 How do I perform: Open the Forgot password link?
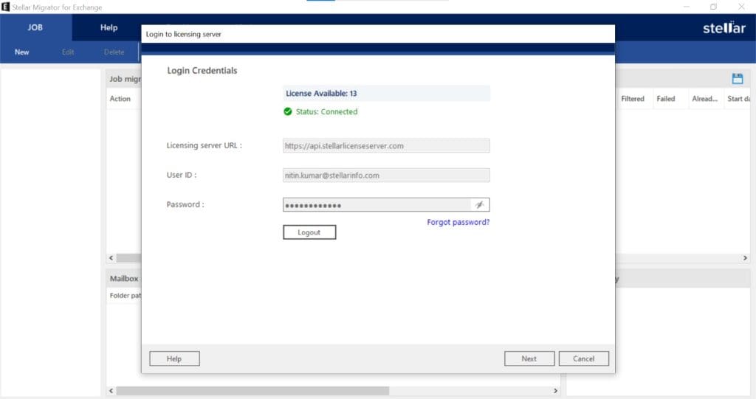(458, 222)
